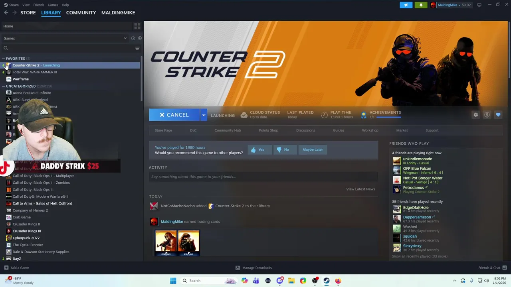This screenshot has width=511, height=287.
Task: Open the Points Shop link
Action: (x=268, y=130)
